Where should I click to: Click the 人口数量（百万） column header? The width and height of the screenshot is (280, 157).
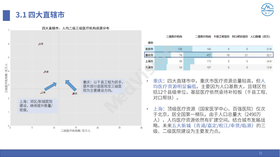coord(260,37)
